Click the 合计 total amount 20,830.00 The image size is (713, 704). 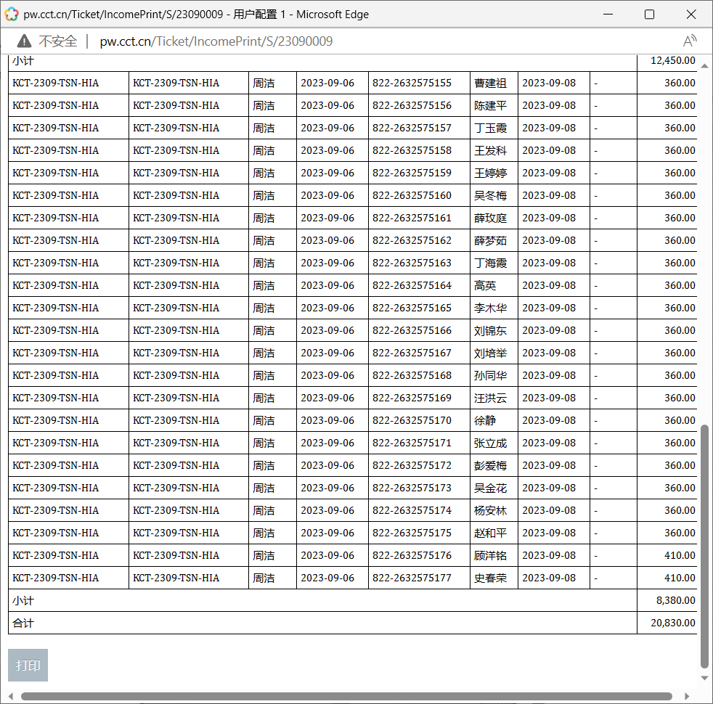[673, 623]
